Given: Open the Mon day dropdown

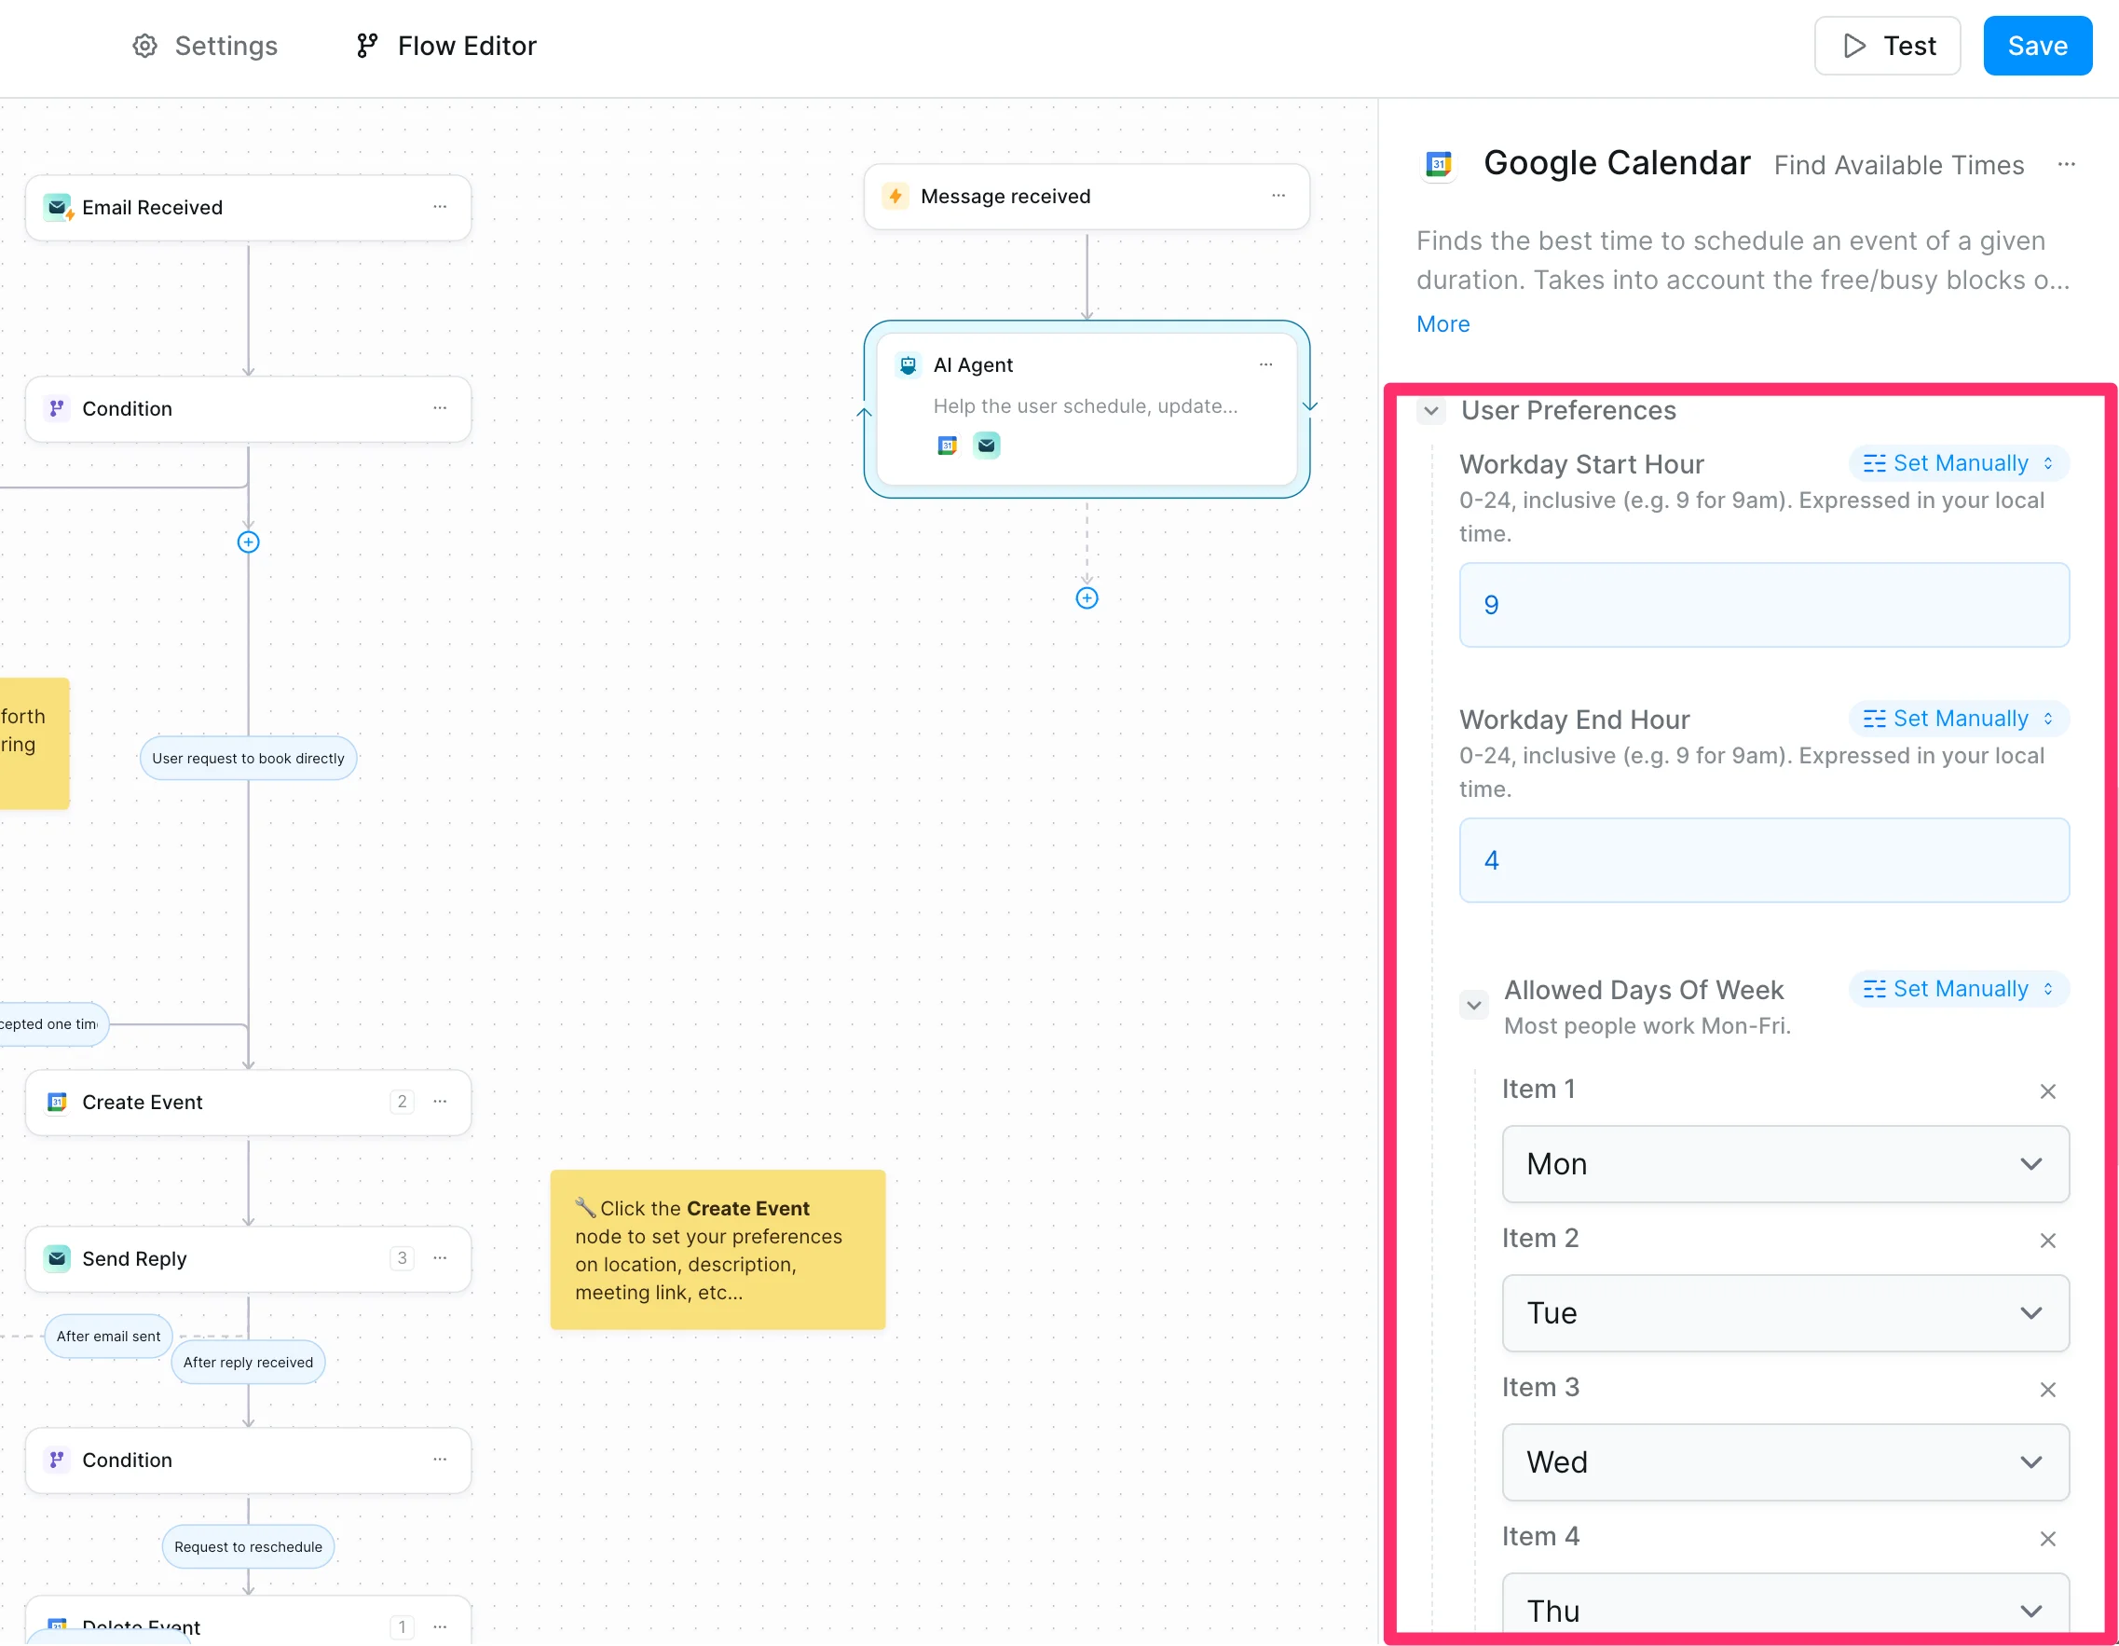Looking at the screenshot, I should (1784, 1163).
